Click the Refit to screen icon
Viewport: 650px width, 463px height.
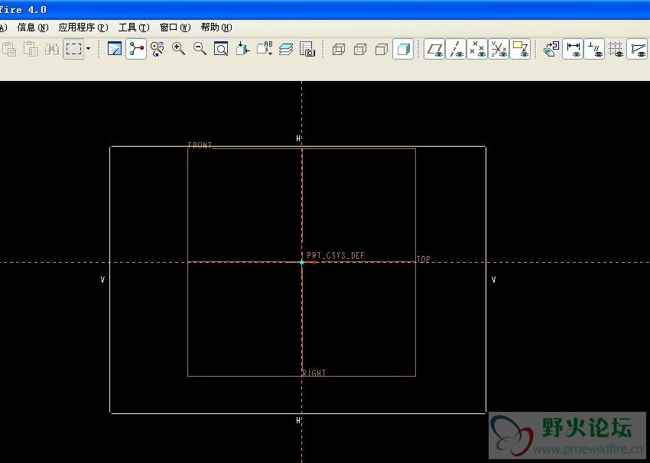tap(221, 49)
